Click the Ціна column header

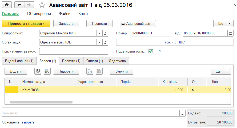pos(218,82)
